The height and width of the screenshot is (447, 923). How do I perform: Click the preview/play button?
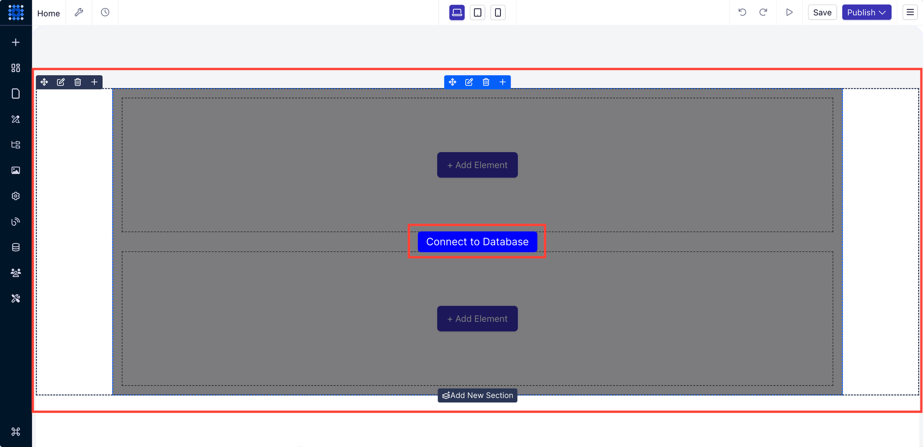[x=790, y=12]
